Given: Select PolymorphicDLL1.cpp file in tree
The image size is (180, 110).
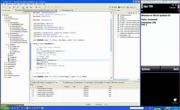Looking at the screenshot, I should point(17,24).
